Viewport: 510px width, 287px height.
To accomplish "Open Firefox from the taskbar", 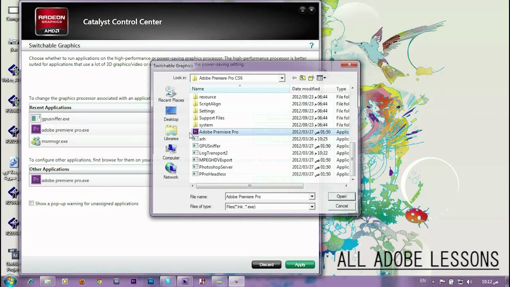I will tap(82, 281).
